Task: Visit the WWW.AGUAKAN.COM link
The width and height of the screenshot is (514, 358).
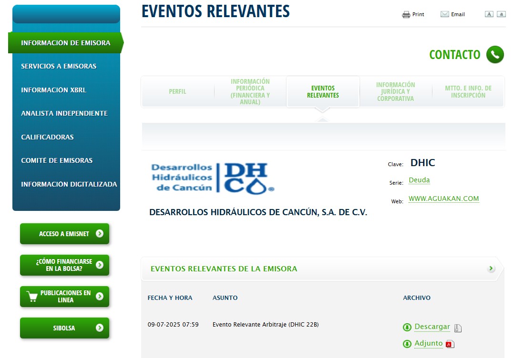Action: (x=443, y=199)
